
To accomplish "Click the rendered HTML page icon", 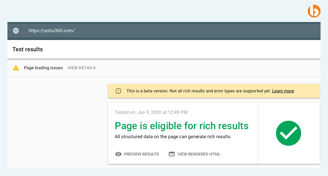I will (171, 154).
